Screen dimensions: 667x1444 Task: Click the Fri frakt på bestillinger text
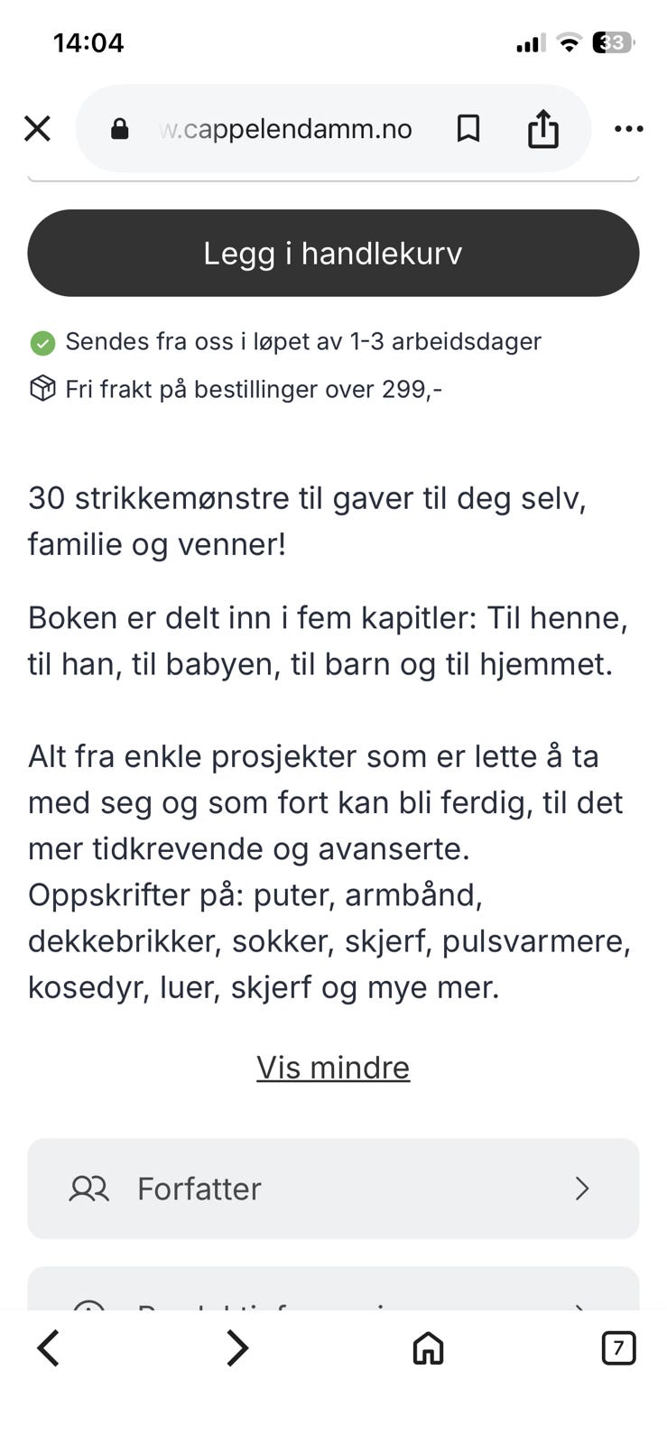253,389
